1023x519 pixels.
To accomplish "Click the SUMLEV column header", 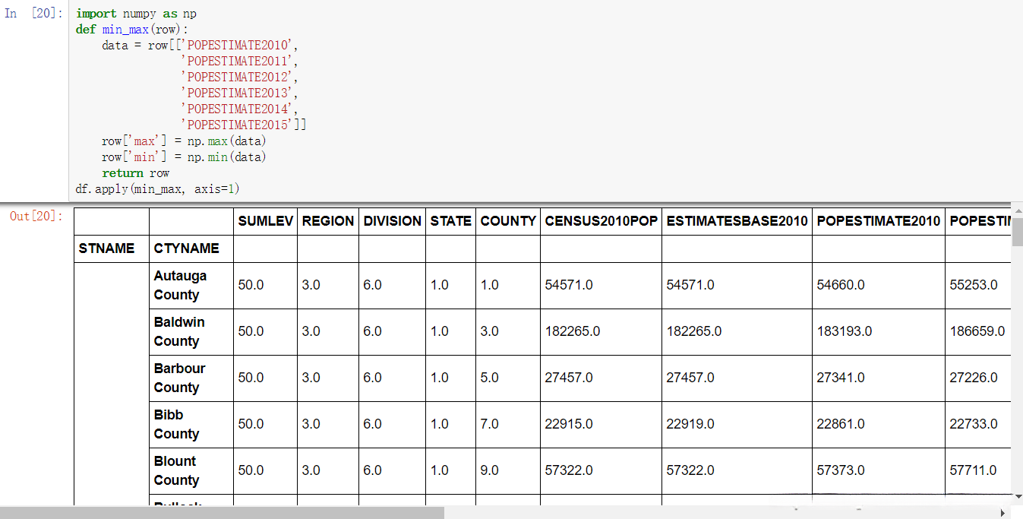I will coord(265,221).
